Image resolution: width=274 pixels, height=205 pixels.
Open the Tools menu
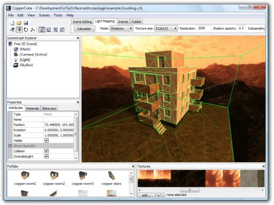58,15
